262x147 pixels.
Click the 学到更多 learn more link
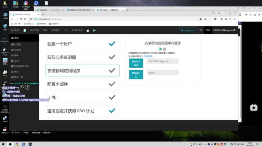coord(148,56)
